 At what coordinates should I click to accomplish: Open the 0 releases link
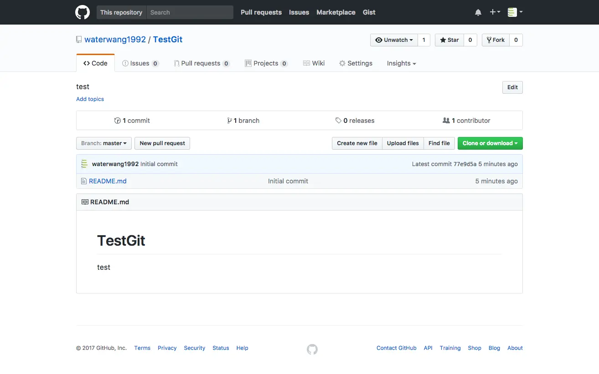pyautogui.click(x=355, y=121)
